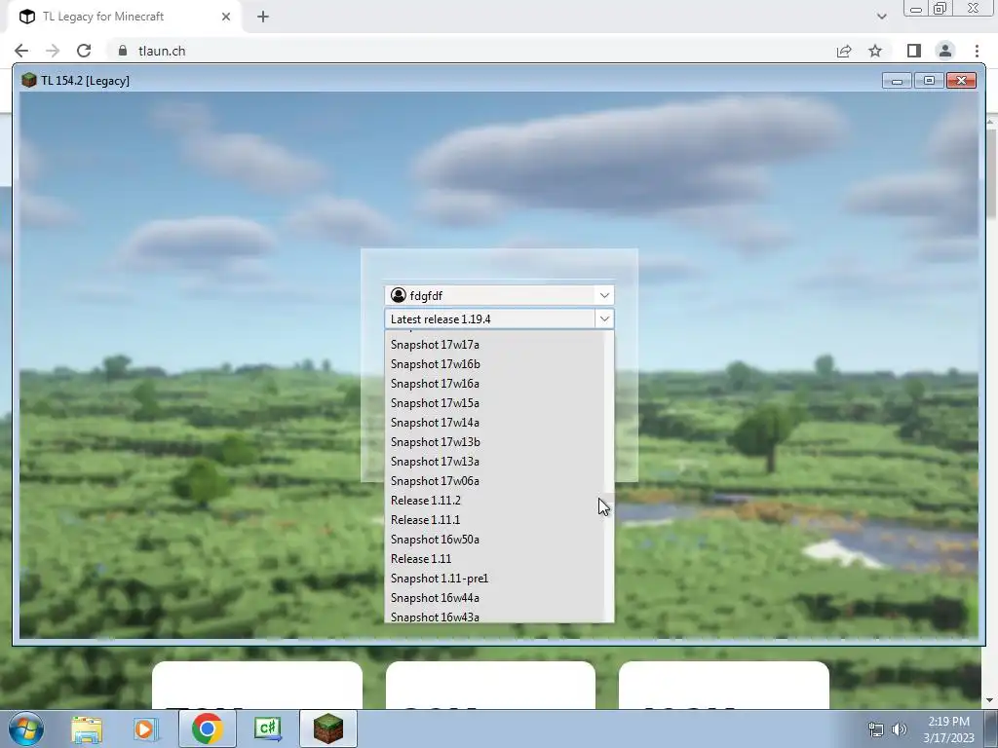
Task: Reload the tlaun.ch page
Action: [84, 51]
